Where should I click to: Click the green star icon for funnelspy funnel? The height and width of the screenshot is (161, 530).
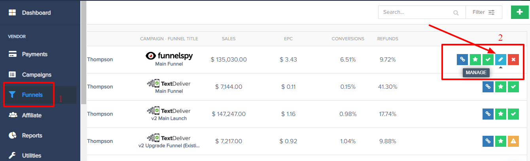click(475, 60)
